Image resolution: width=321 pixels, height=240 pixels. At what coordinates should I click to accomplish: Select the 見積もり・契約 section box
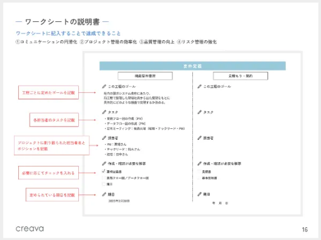(x=240, y=76)
